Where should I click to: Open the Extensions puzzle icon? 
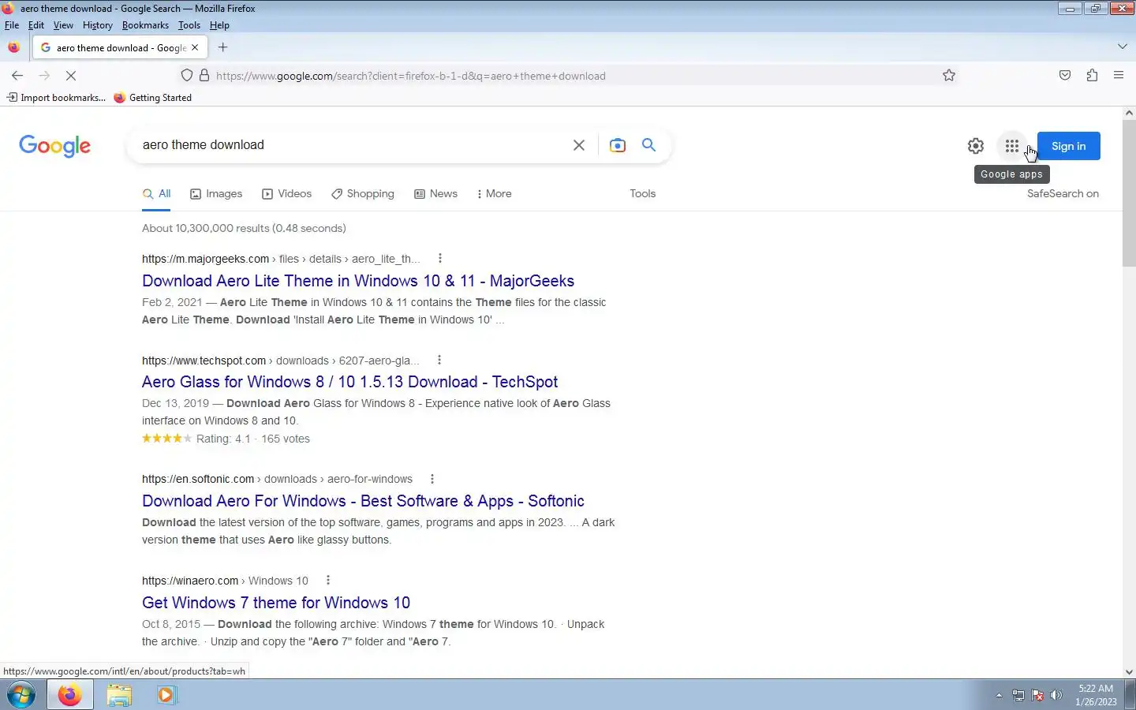click(x=1092, y=76)
